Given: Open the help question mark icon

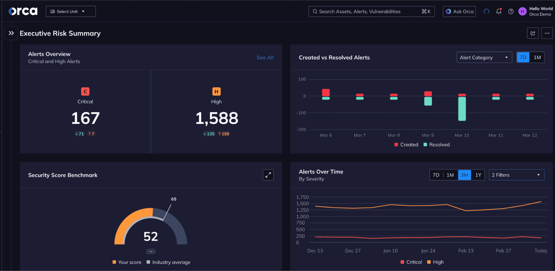Looking at the screenshot, I should pyautogui.click(x=511, y=11).
